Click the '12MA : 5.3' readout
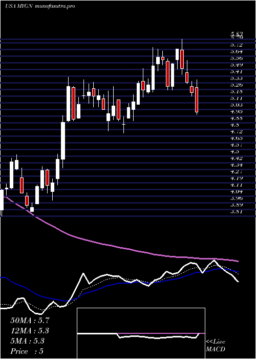 pos(30,331)
